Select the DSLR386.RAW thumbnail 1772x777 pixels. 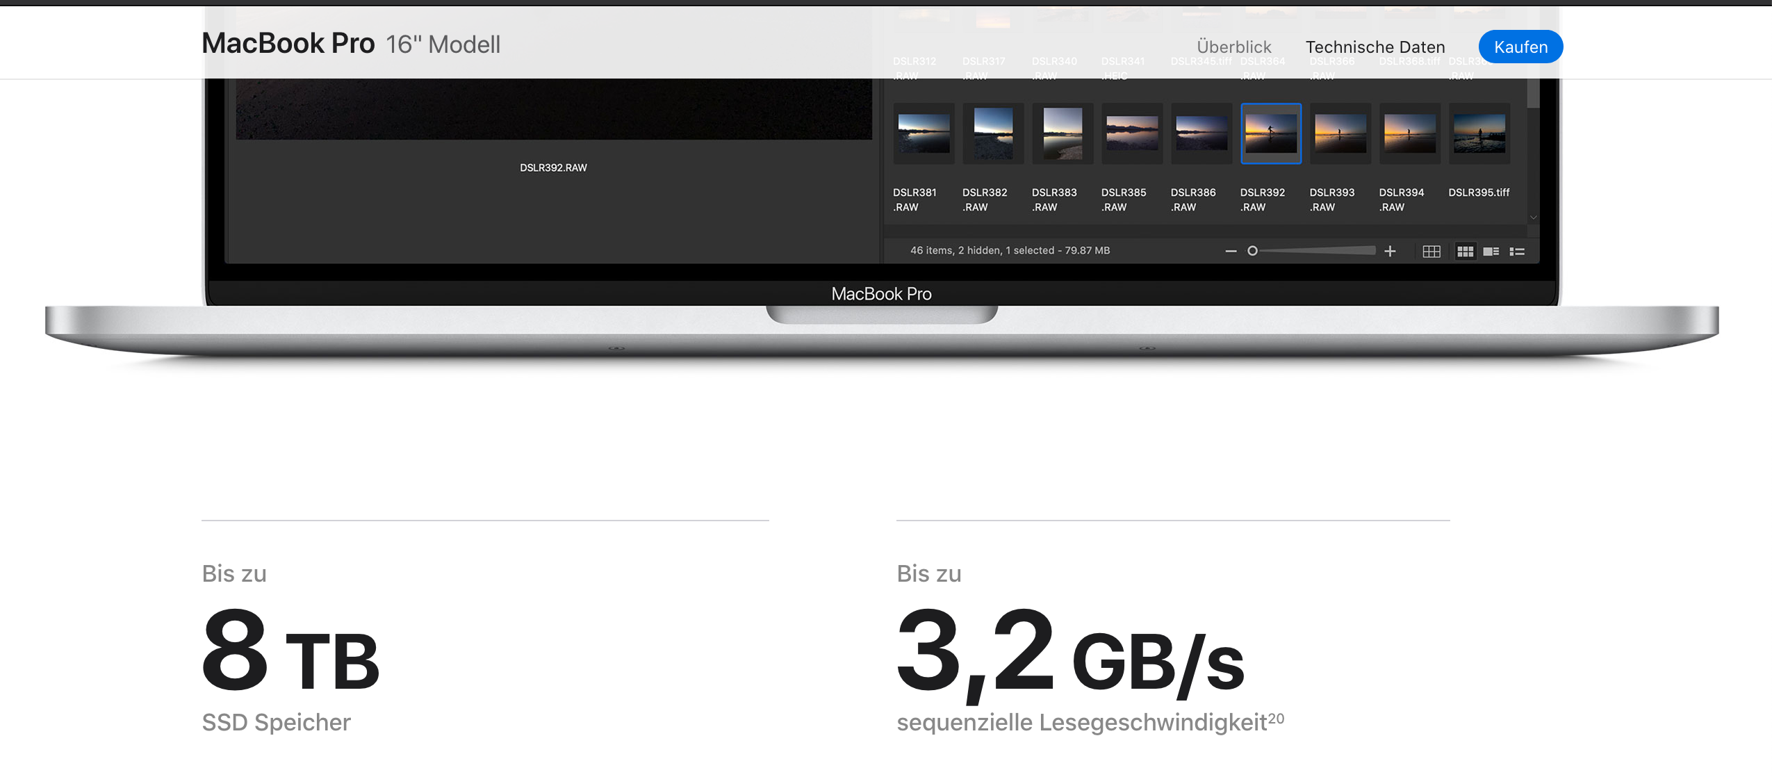coord(1201,133)
